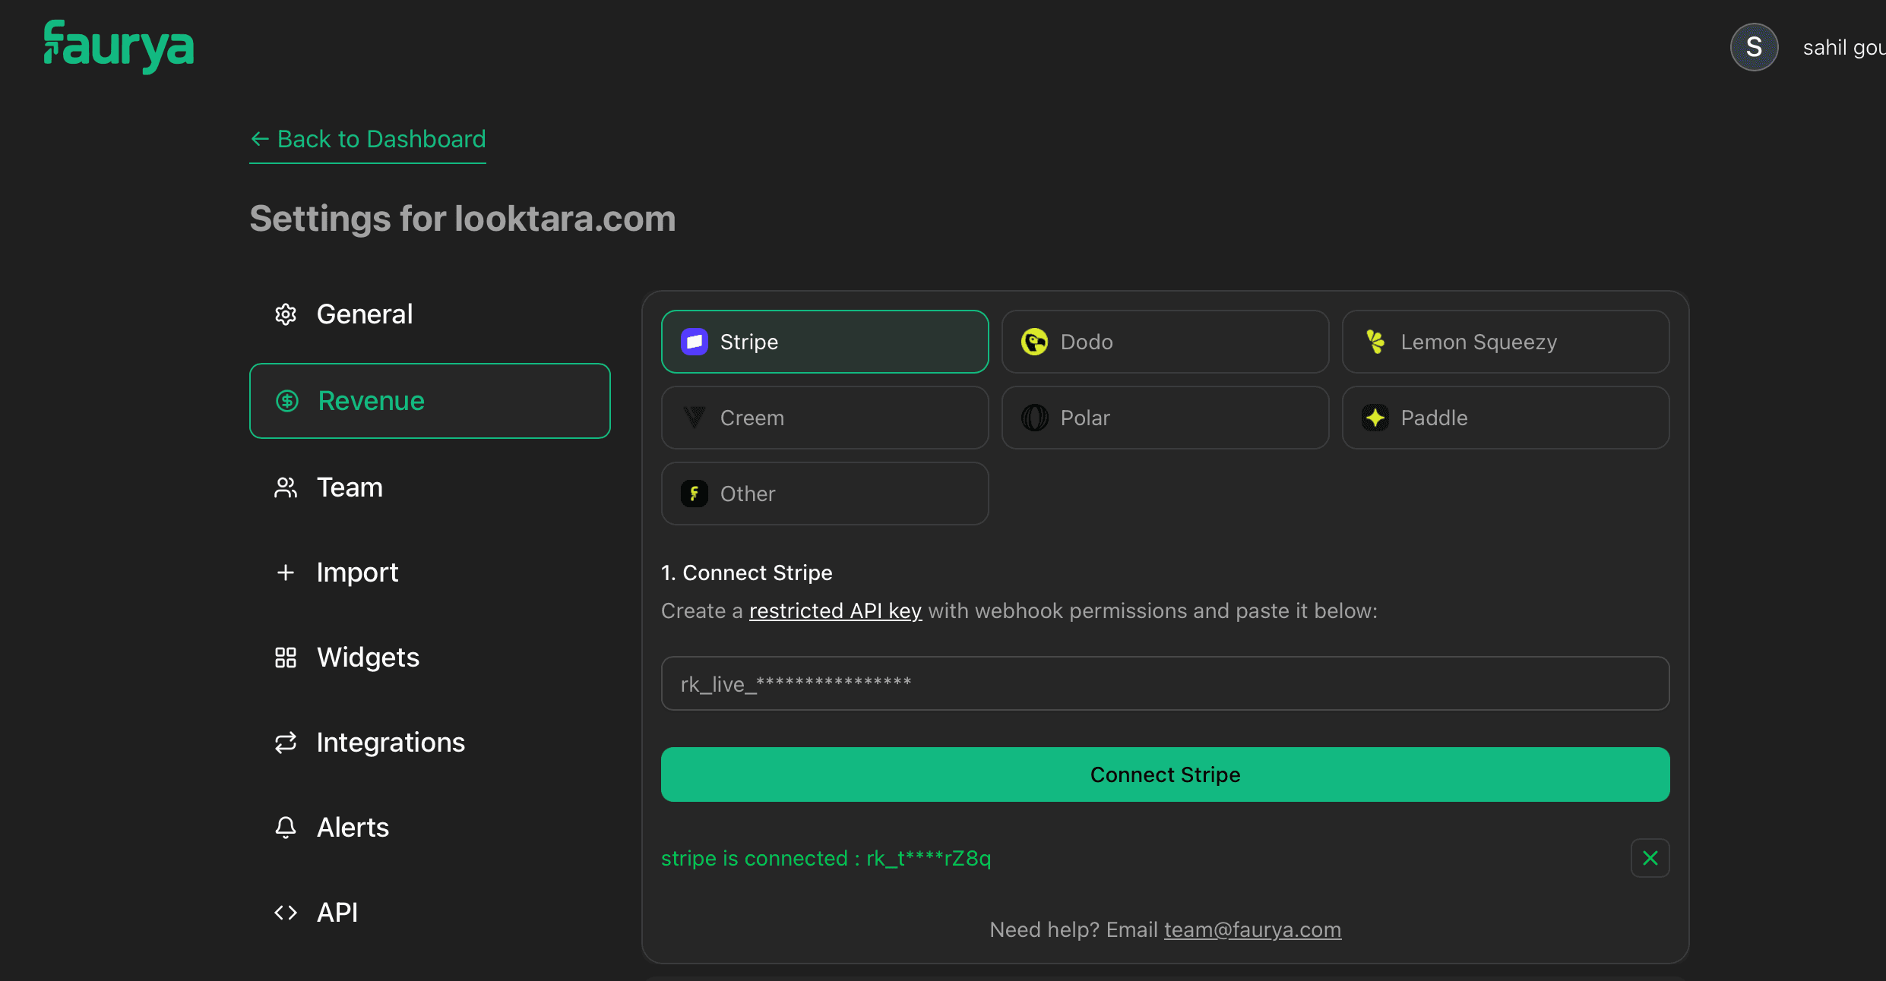The image size is (1886, 981).
Task: Click the Faurya logo
Action: tap(119, 46)
